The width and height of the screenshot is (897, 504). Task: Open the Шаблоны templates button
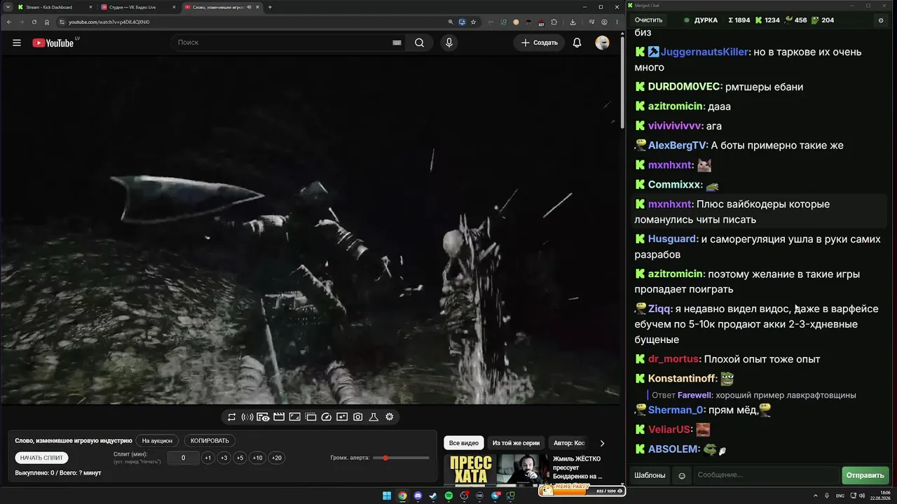click(x=650, y=476)
